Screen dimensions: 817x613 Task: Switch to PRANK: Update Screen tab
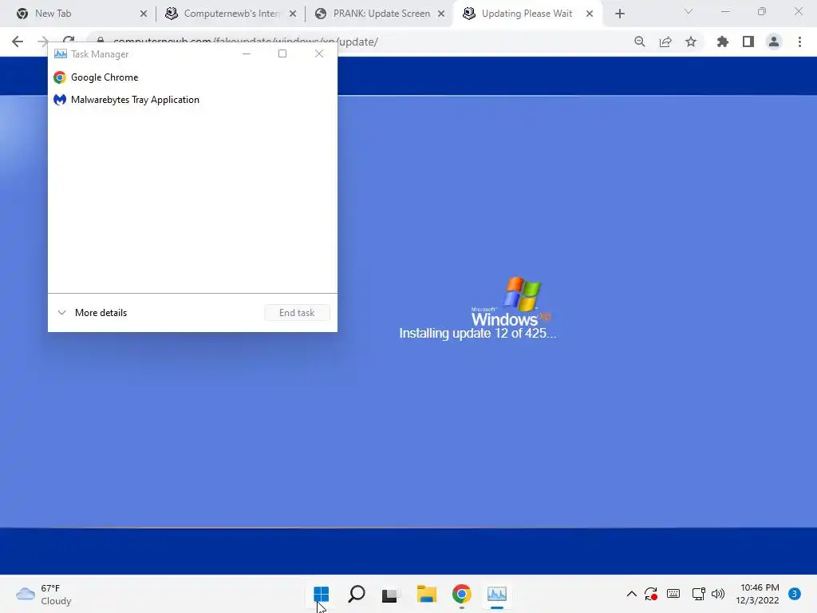pos(381,14)
